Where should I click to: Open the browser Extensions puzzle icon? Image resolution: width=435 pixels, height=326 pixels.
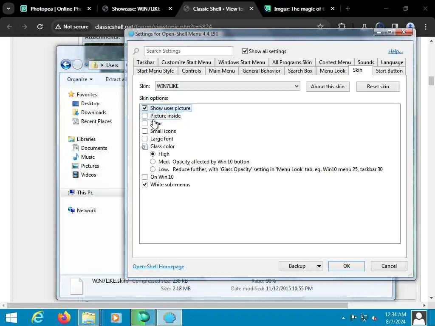click(x=342, y=26)
